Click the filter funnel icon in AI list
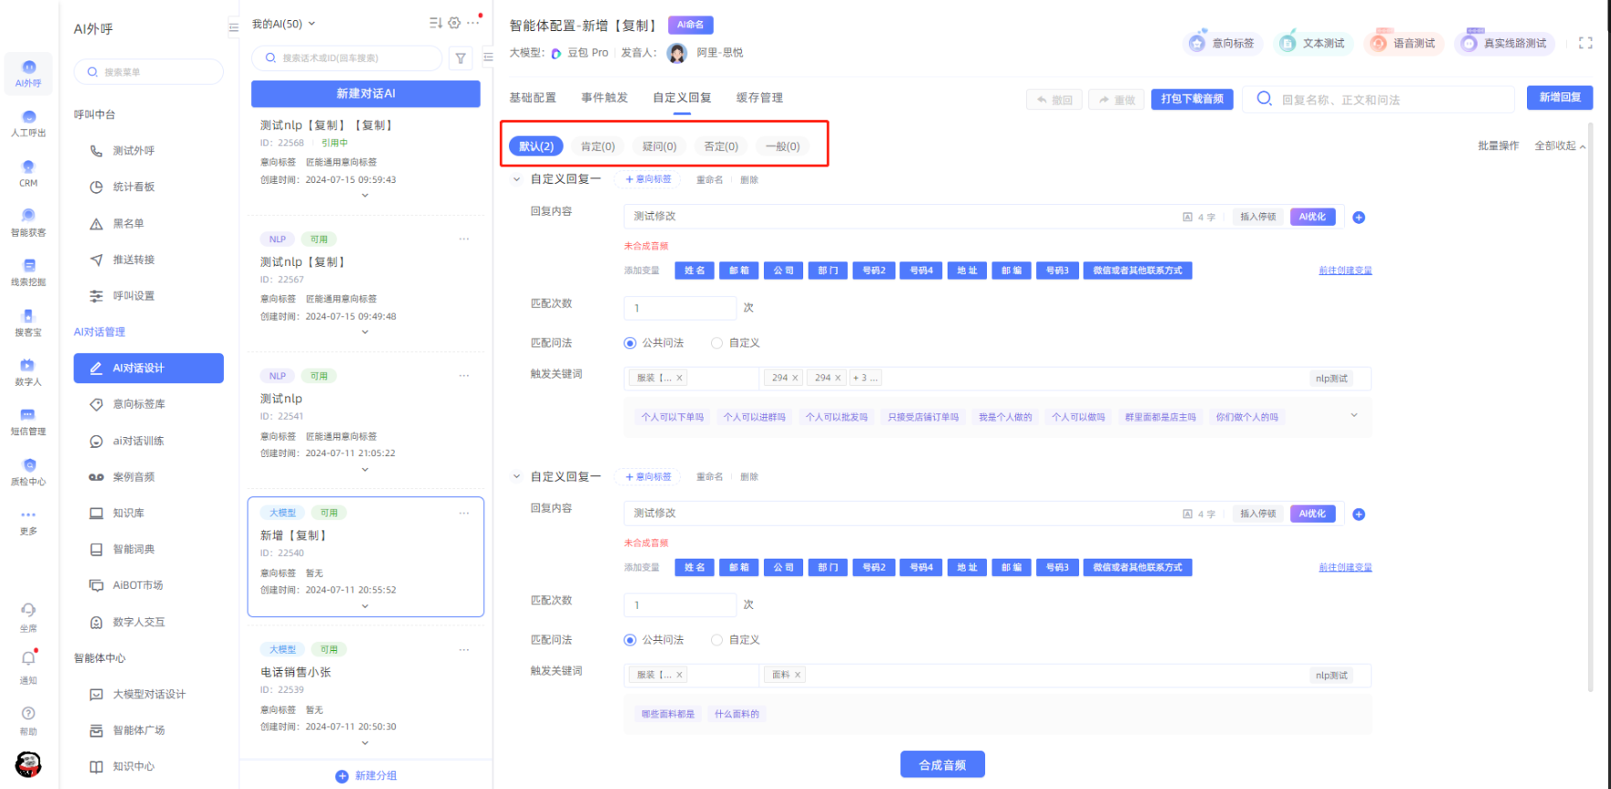This screenshot has width=1611, height=789. (461, 59)
